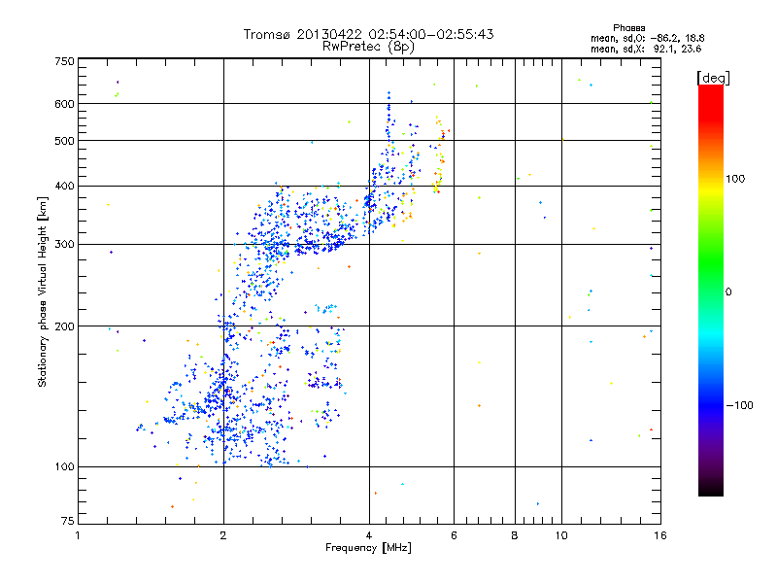Click x-axis tick label '4'
This screenshot has width=777, height=583.
369,535
